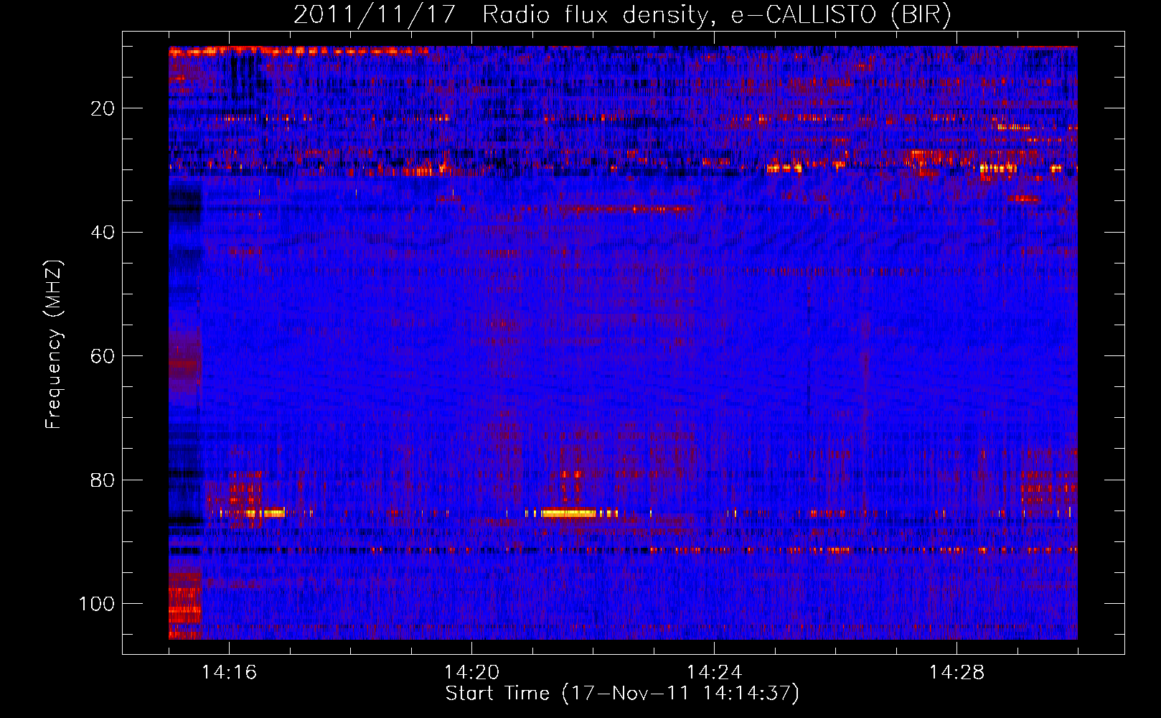The image size is (1161, 718).
Task: Click the 'Start Time (17-Nov-11 14:14:37)' label
Action: (622, 694)
